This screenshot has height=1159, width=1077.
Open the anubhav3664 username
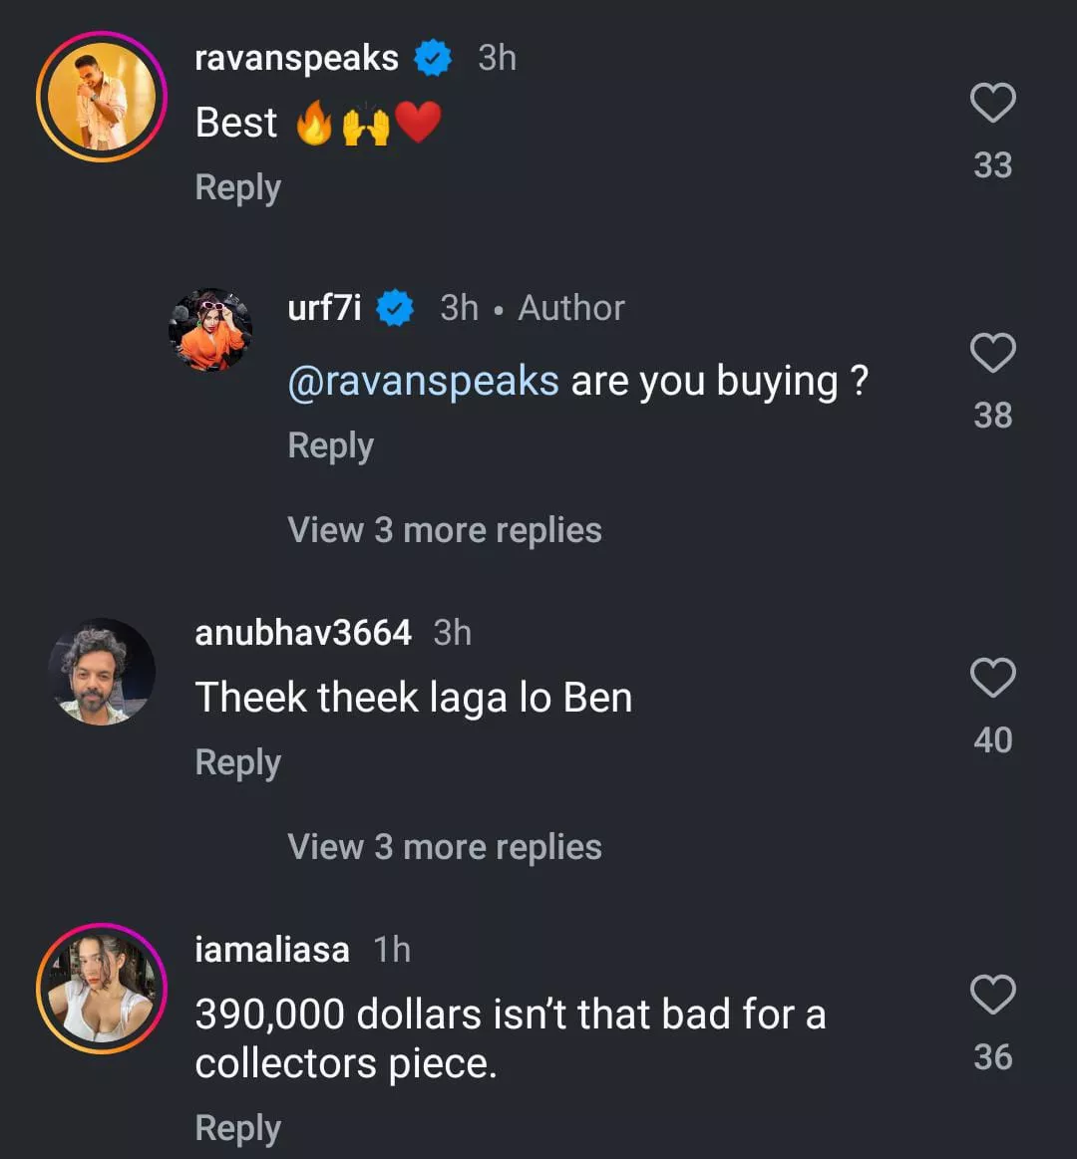[303, 633]
